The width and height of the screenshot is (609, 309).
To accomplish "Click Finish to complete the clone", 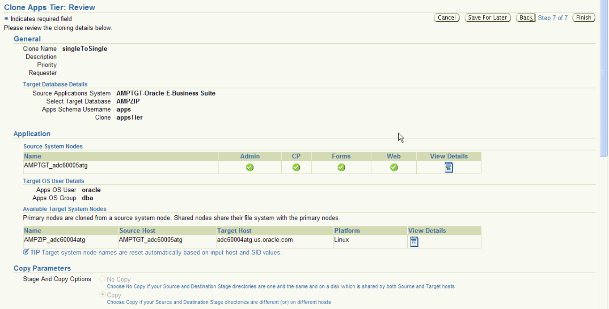I will point(584,18).
